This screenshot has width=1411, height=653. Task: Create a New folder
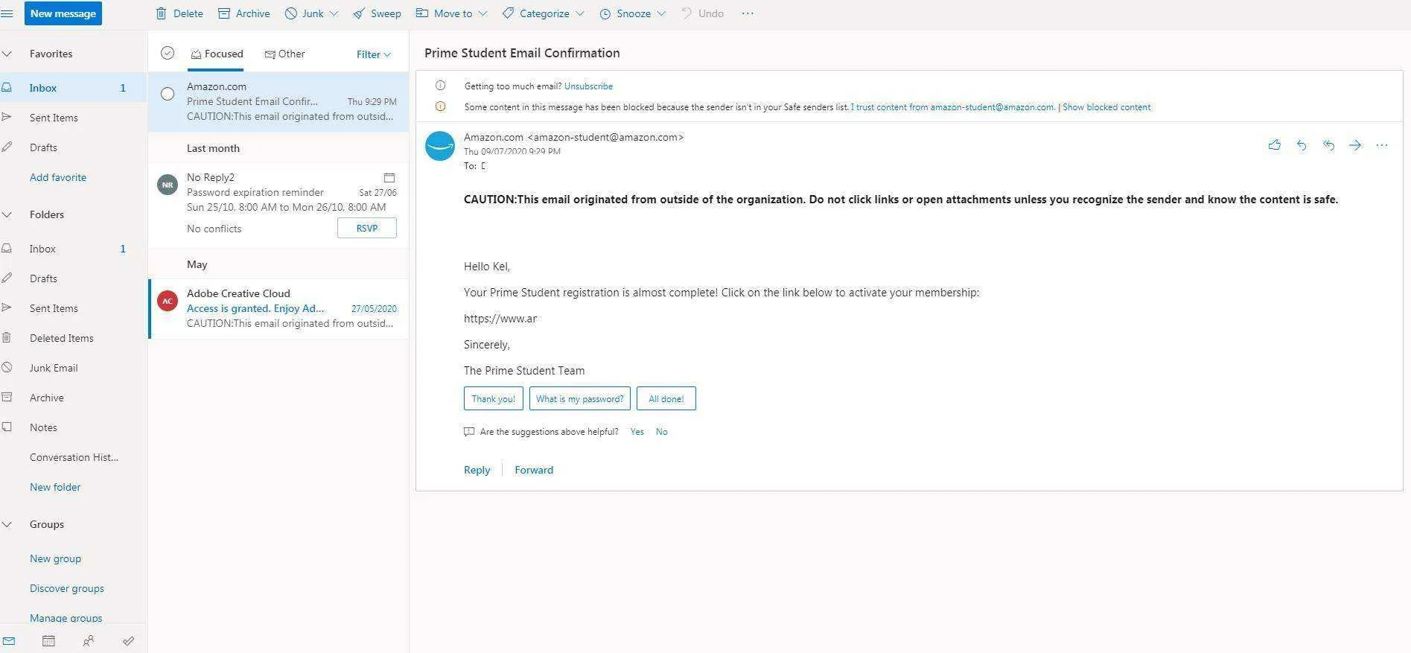55,487
